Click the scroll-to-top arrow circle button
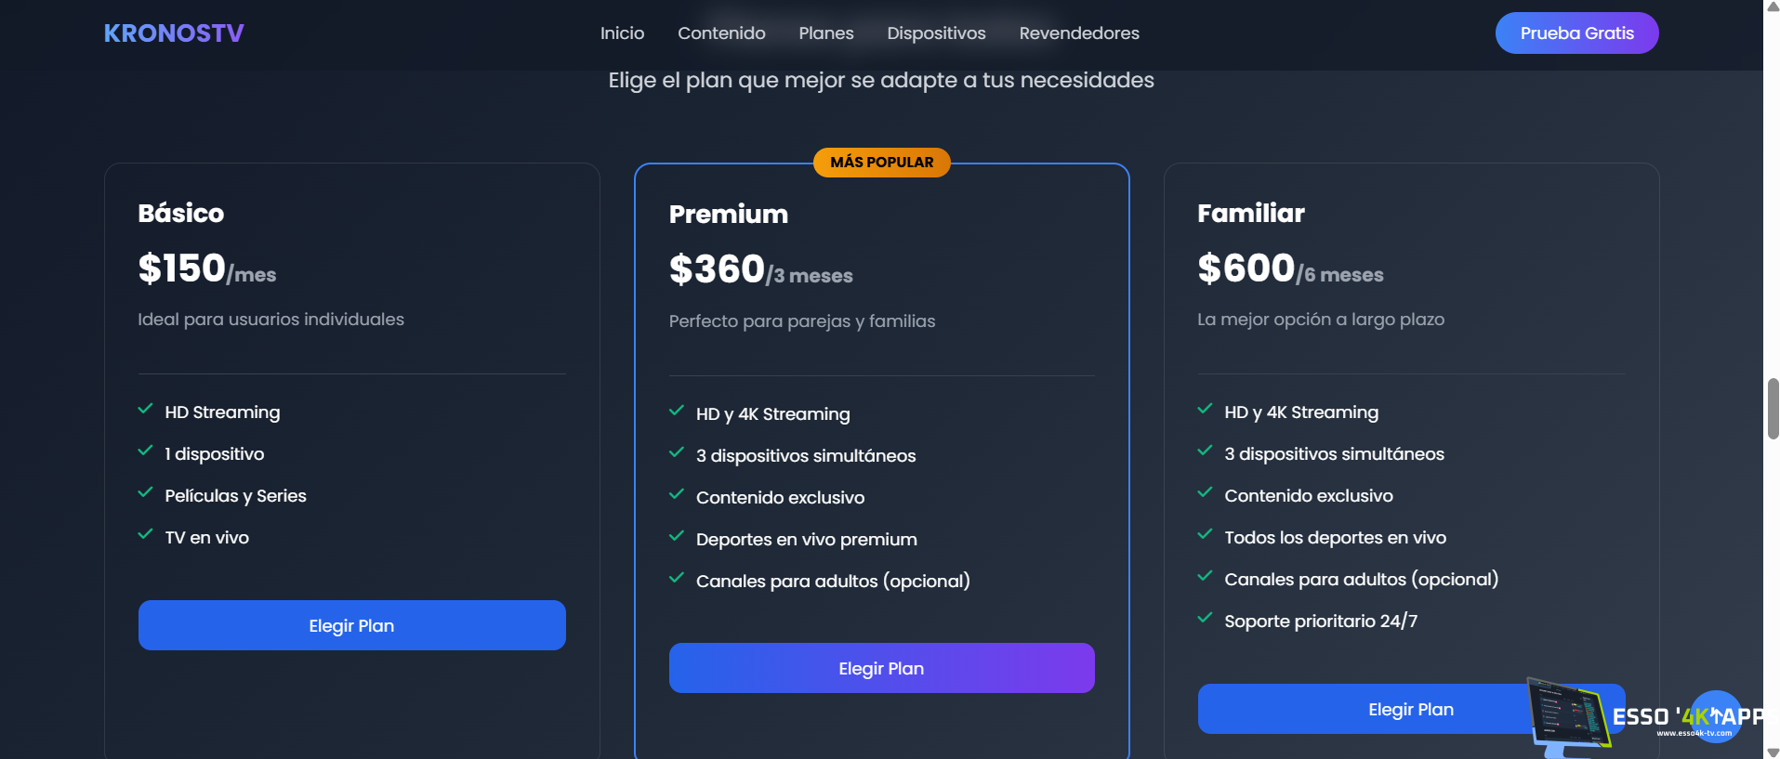 coord(1715,715)
